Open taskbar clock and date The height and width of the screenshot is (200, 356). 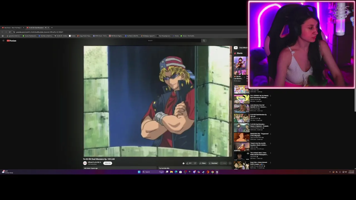[x=351, y=172]
